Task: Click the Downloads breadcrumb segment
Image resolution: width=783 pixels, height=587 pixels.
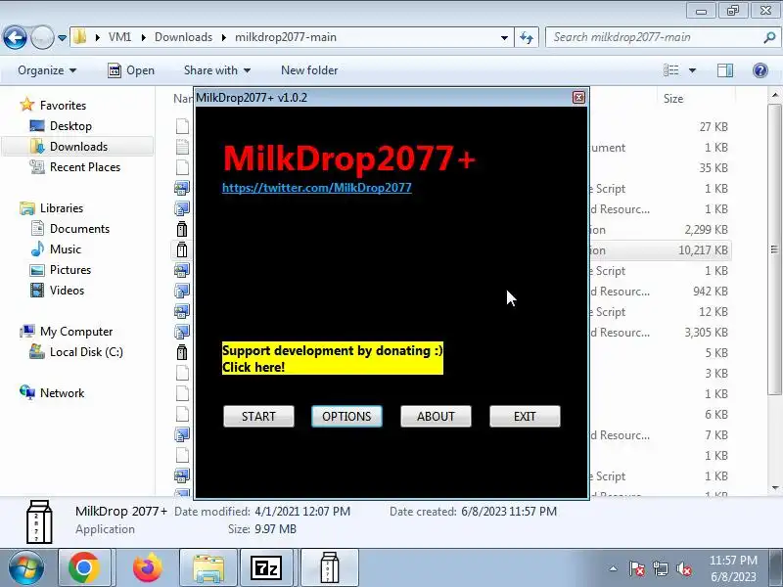Action: tap(183, 37)
